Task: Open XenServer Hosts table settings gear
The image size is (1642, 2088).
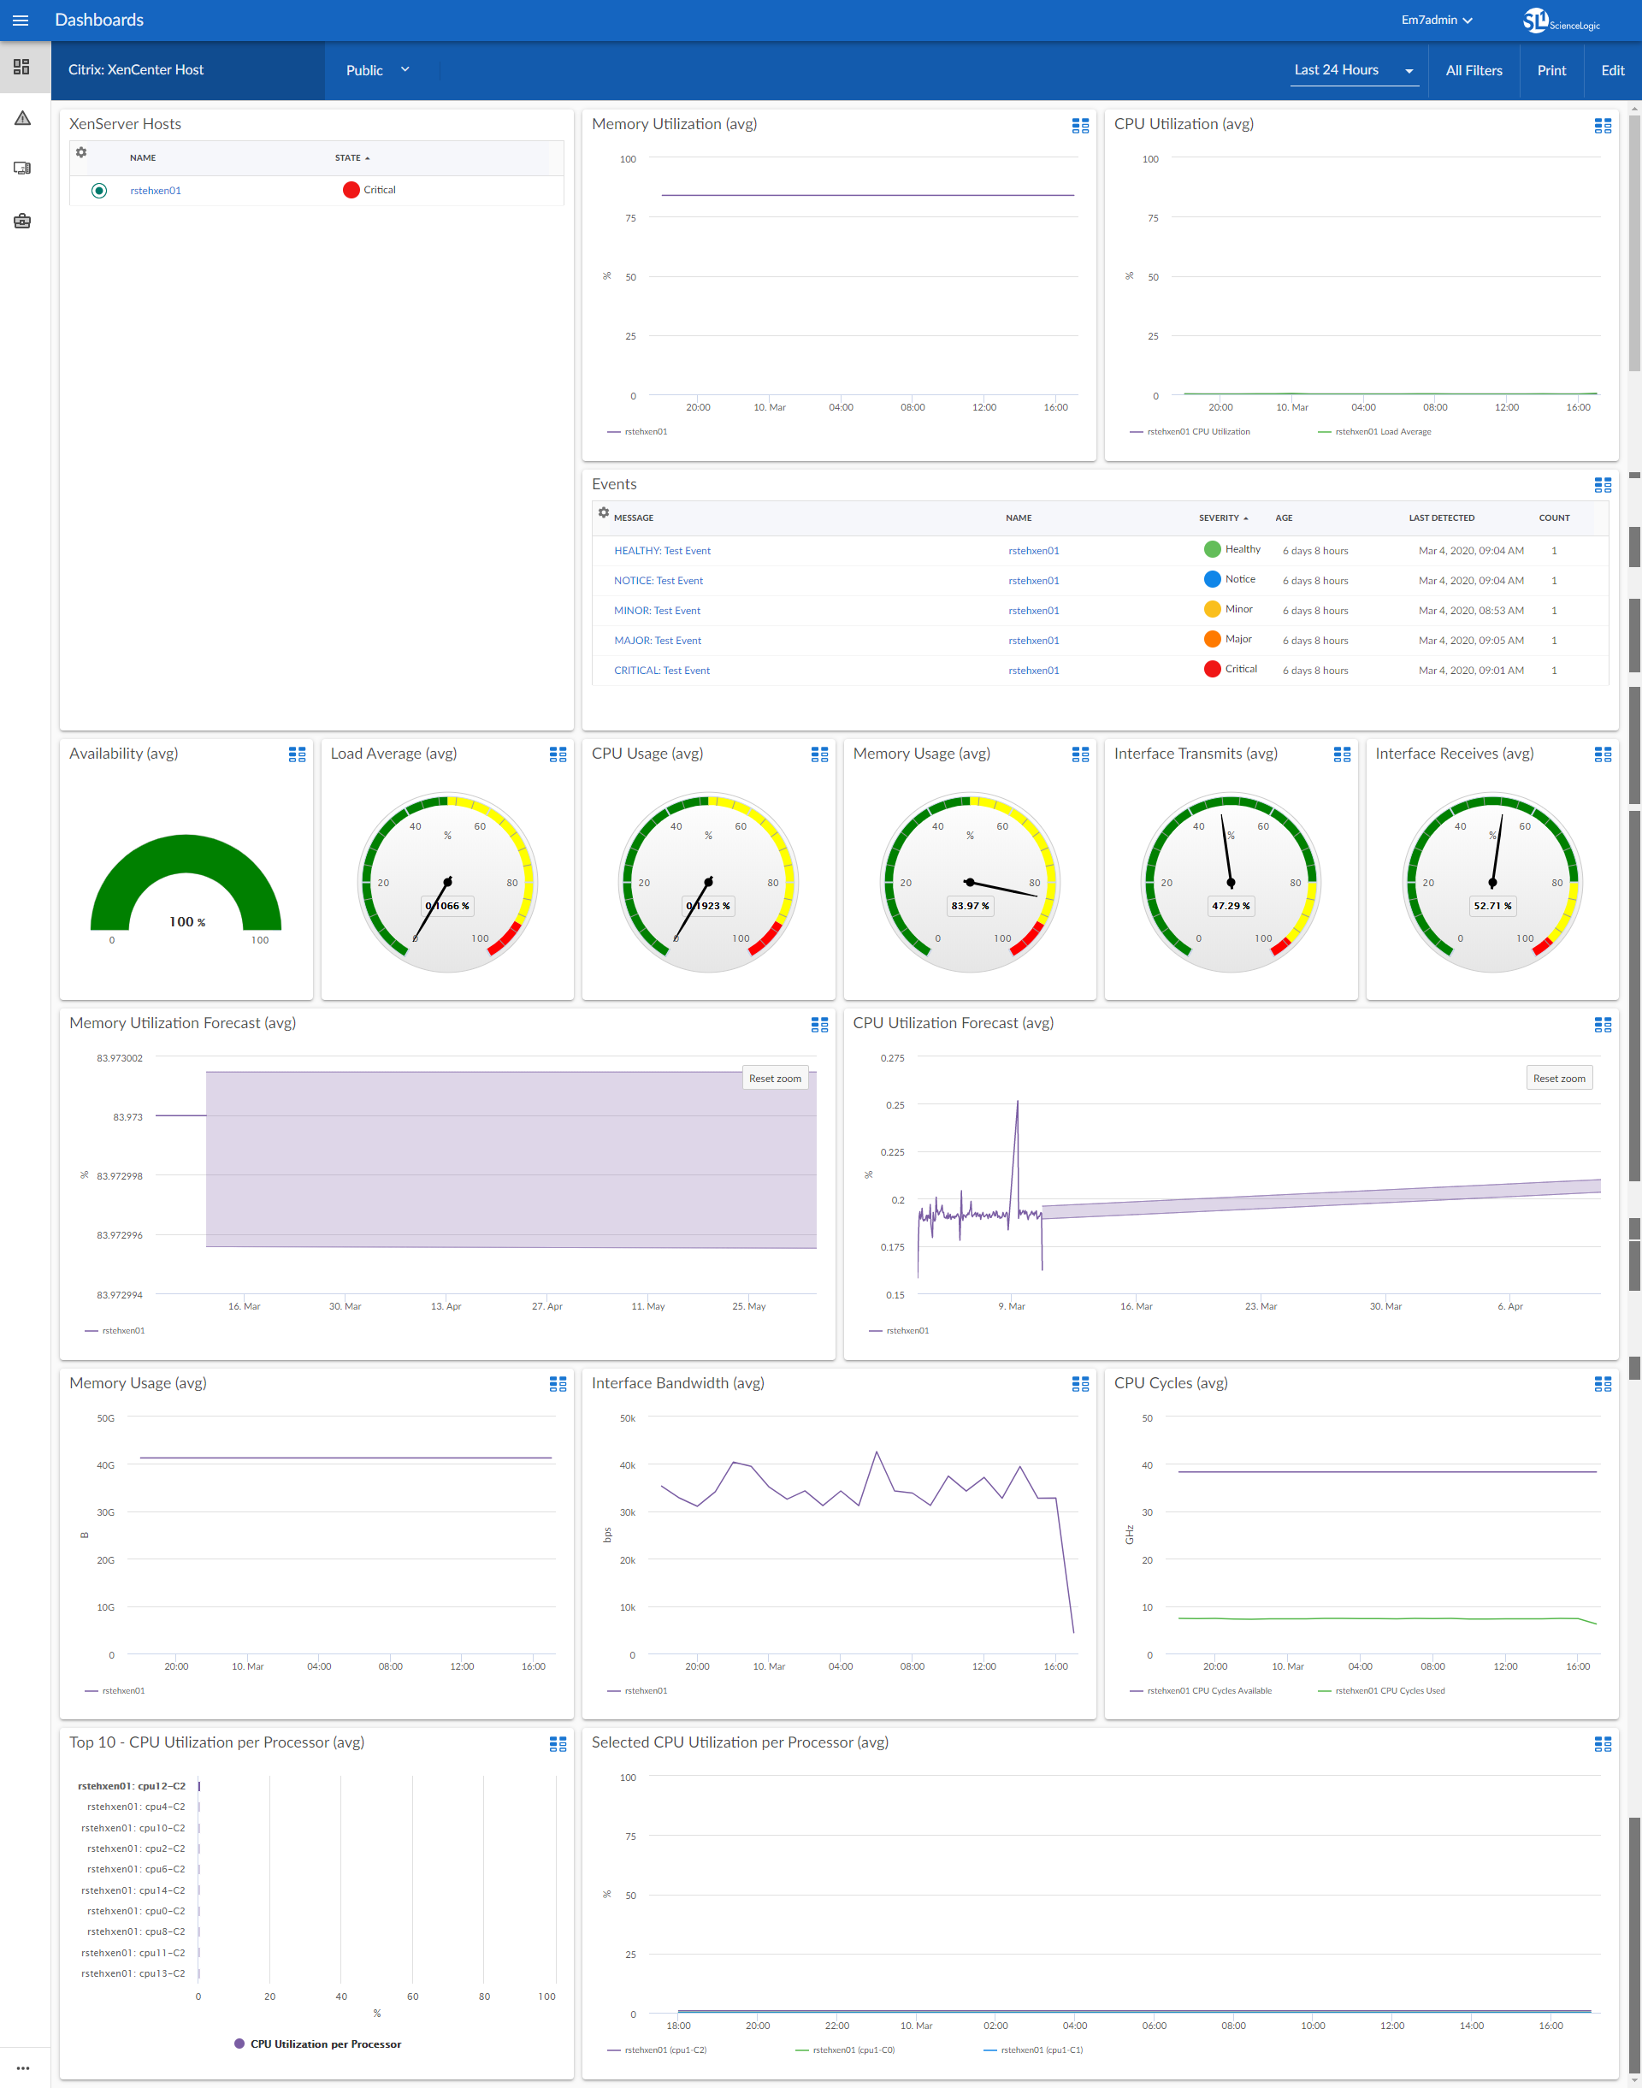Action: pos(82,153)
